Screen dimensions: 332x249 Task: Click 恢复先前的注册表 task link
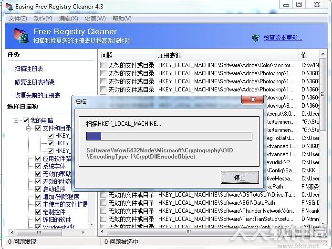(x=38, y=95)
